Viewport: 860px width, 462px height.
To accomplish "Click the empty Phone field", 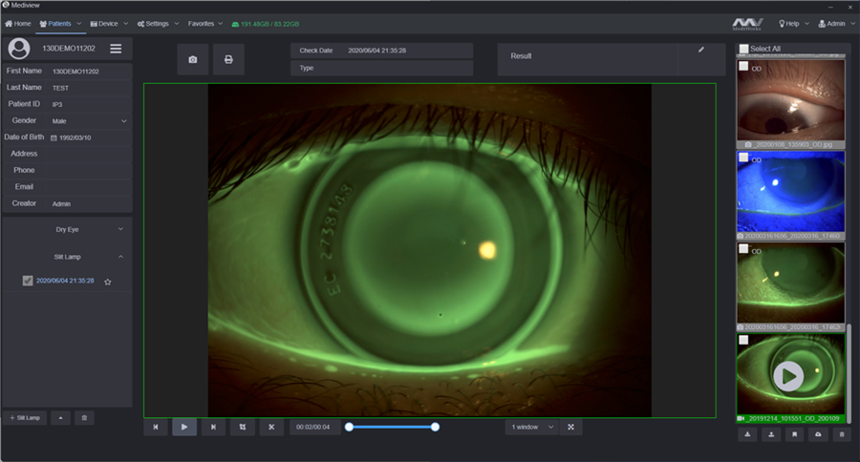I will click(90, 171).
